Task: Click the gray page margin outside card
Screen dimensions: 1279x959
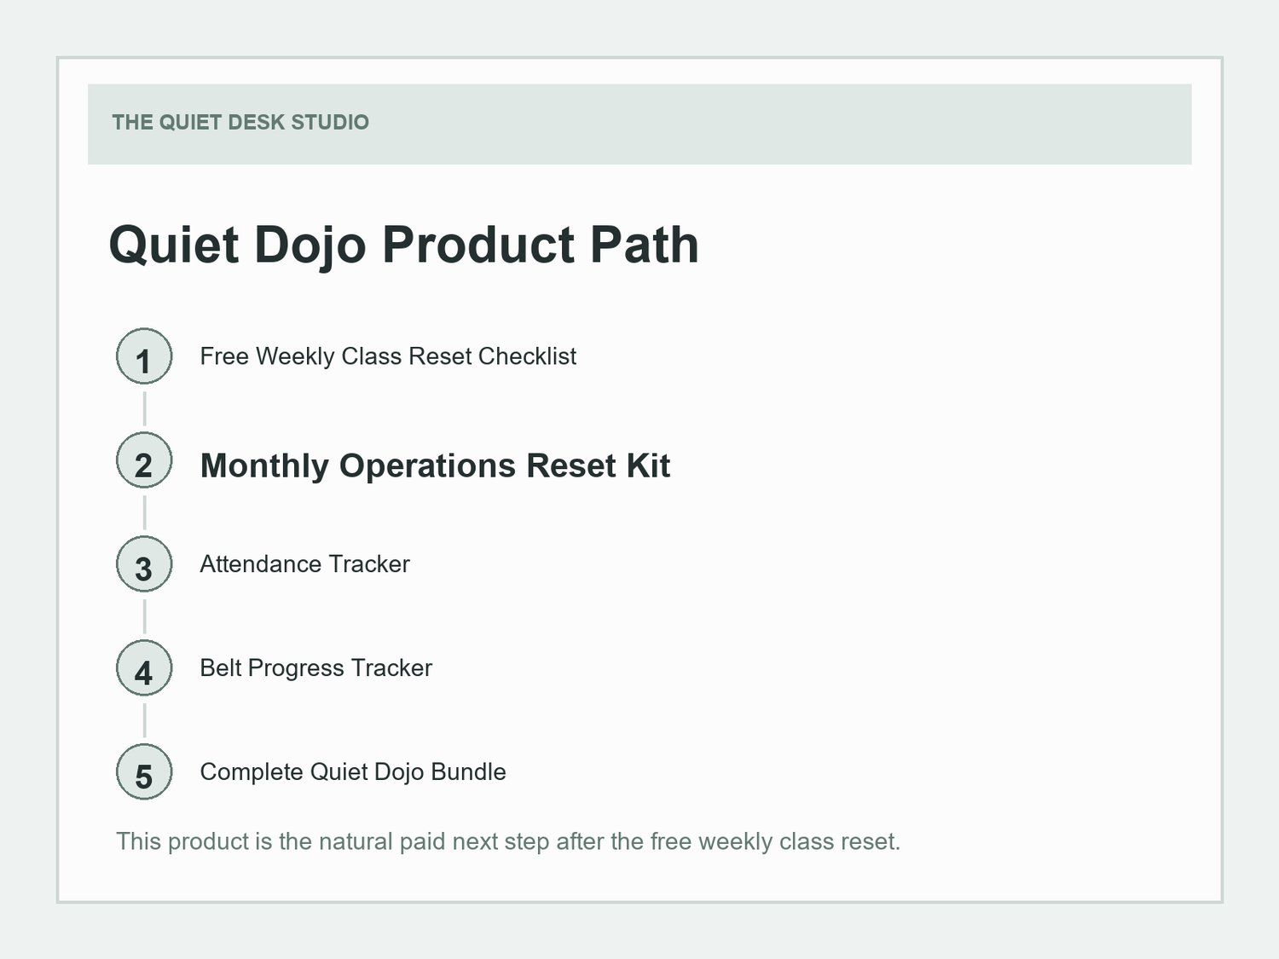Action: tap(639, 931)
